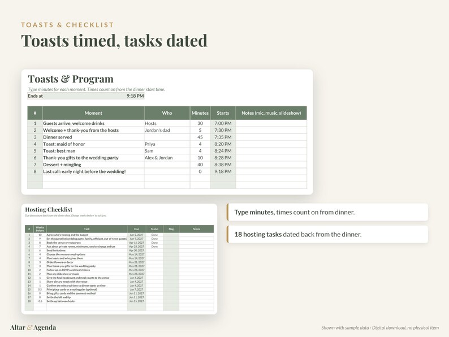Click the "Jordan's dad" cell
The height and width of the screenshot is (337, 449).
(167, 130)
